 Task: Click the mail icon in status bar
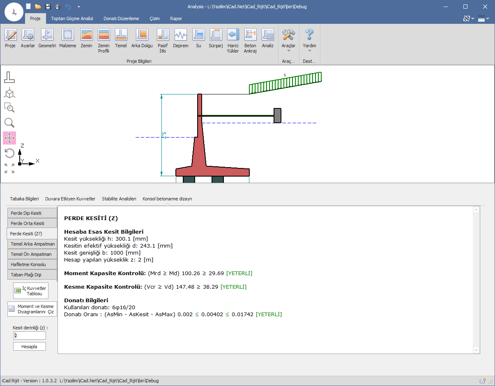483,381
